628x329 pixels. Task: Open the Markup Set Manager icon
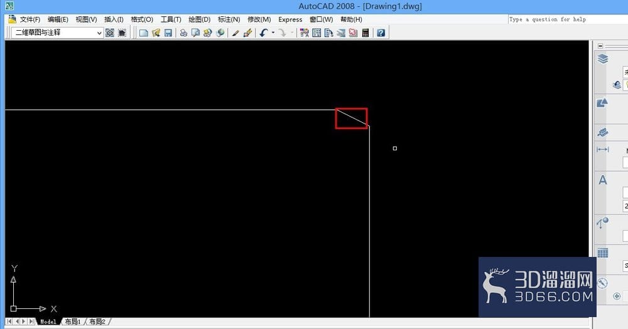353,33
